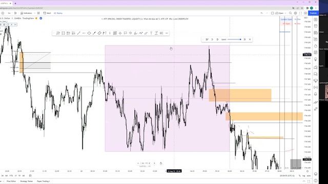Select the ellipse tool in favorites bar
Image resolution: width=328 pixels, height=184 pixels.
click(x=89, y=33)
